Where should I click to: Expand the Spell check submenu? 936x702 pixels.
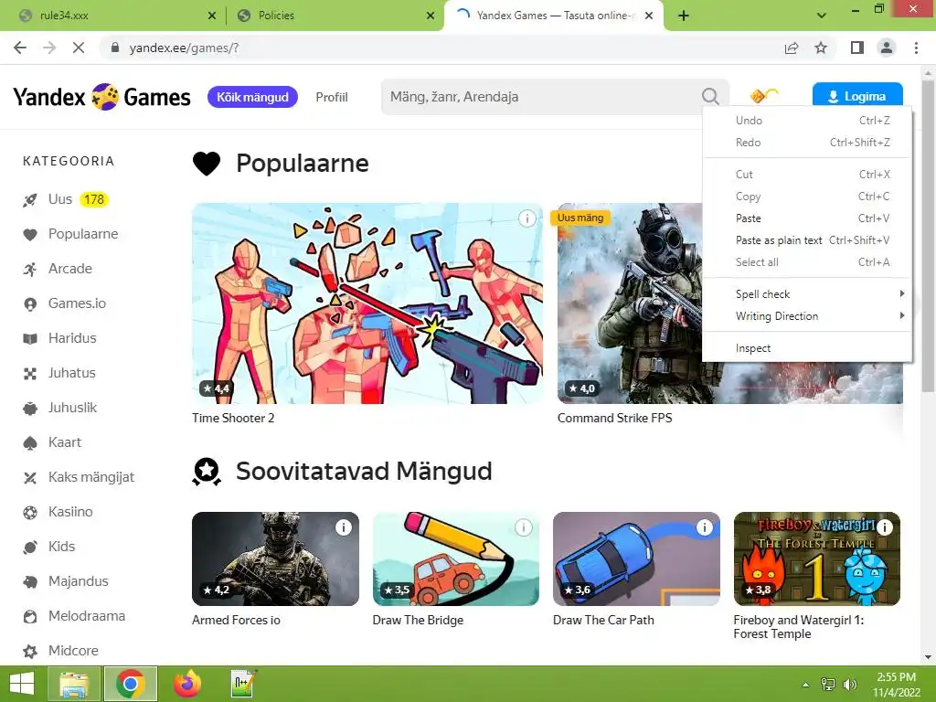click(x=807, y=293)
